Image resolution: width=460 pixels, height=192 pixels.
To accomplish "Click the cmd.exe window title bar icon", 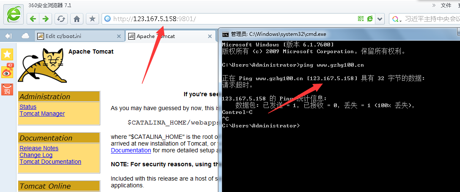I will (x=225, y=34).
